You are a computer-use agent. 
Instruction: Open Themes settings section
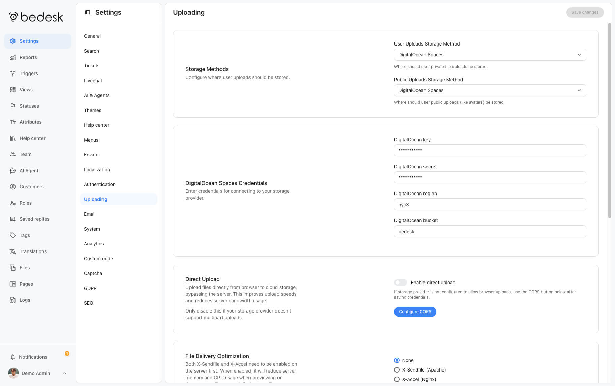[x=119, y=110]
